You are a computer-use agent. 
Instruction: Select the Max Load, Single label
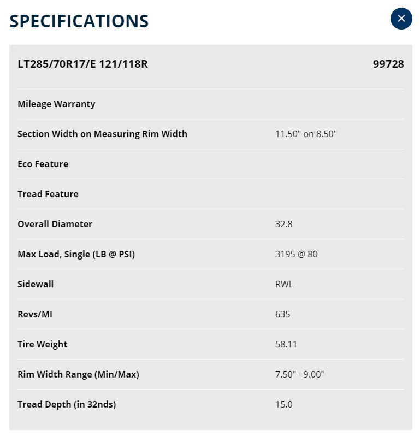tap(76, 254)
